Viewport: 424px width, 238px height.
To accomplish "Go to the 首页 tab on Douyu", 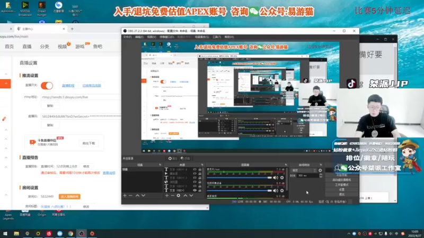I will point(9,47).
